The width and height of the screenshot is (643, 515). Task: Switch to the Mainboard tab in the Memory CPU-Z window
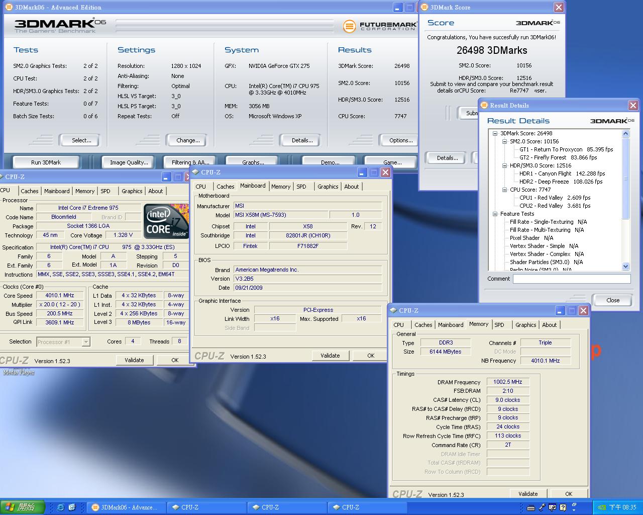coord(451,324)
